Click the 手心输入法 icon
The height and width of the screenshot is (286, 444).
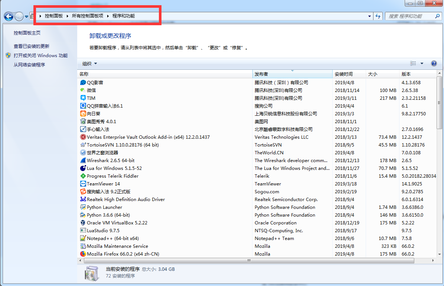(x=83, y=129)
